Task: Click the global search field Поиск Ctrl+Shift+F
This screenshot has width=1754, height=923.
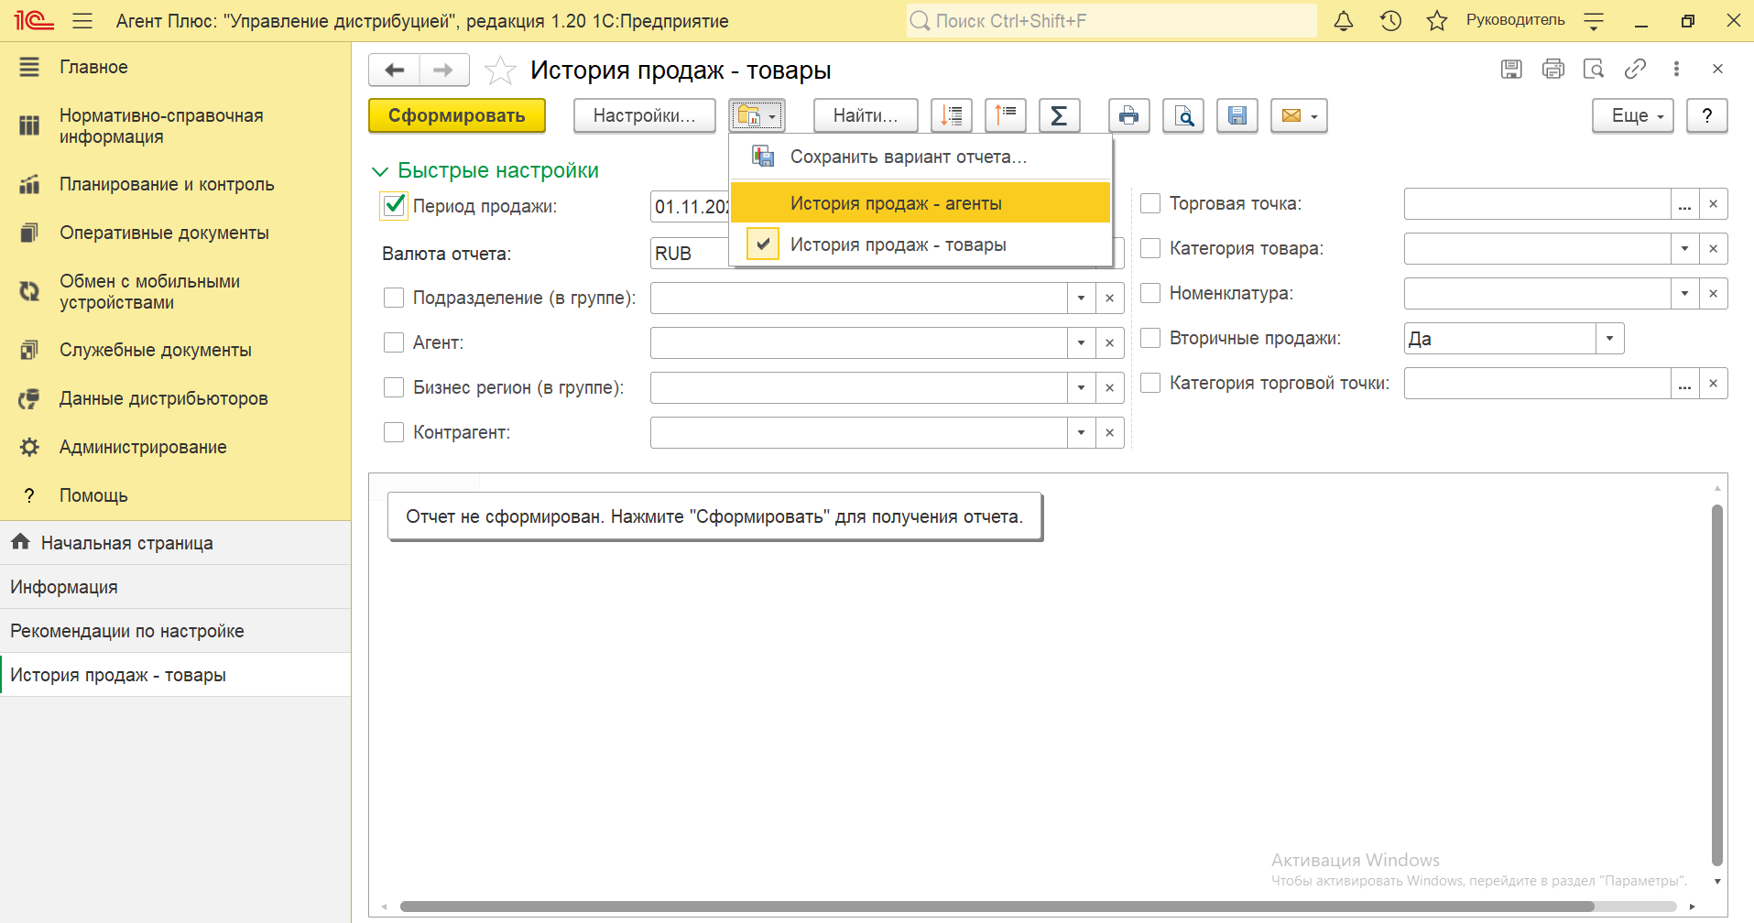Action: (x=1111, y=21)
